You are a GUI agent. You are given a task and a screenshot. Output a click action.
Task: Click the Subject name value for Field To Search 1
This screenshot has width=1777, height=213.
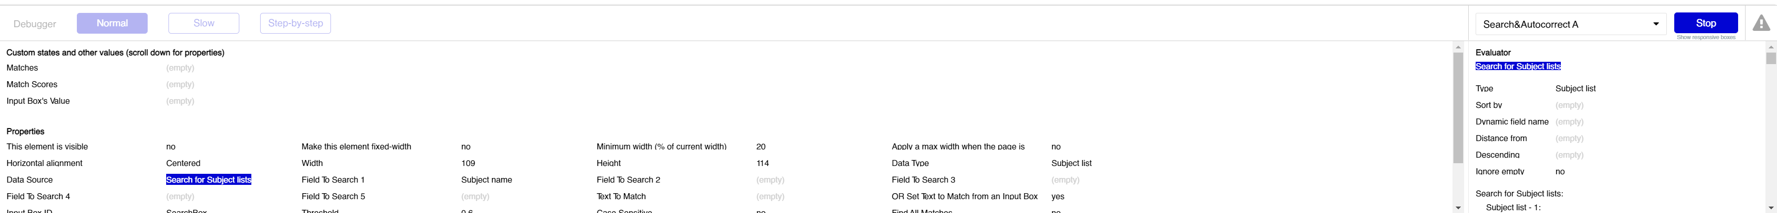[486, 180]
